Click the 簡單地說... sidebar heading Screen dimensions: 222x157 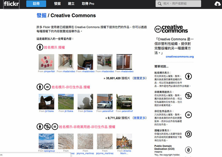coord(161,66)
